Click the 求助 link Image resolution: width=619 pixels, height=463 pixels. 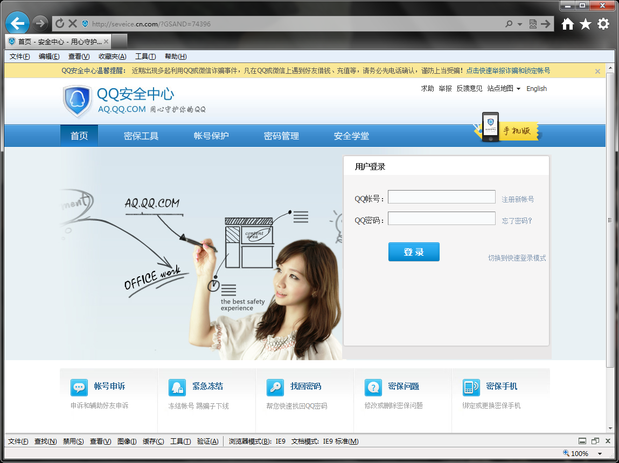click(428, 88)
